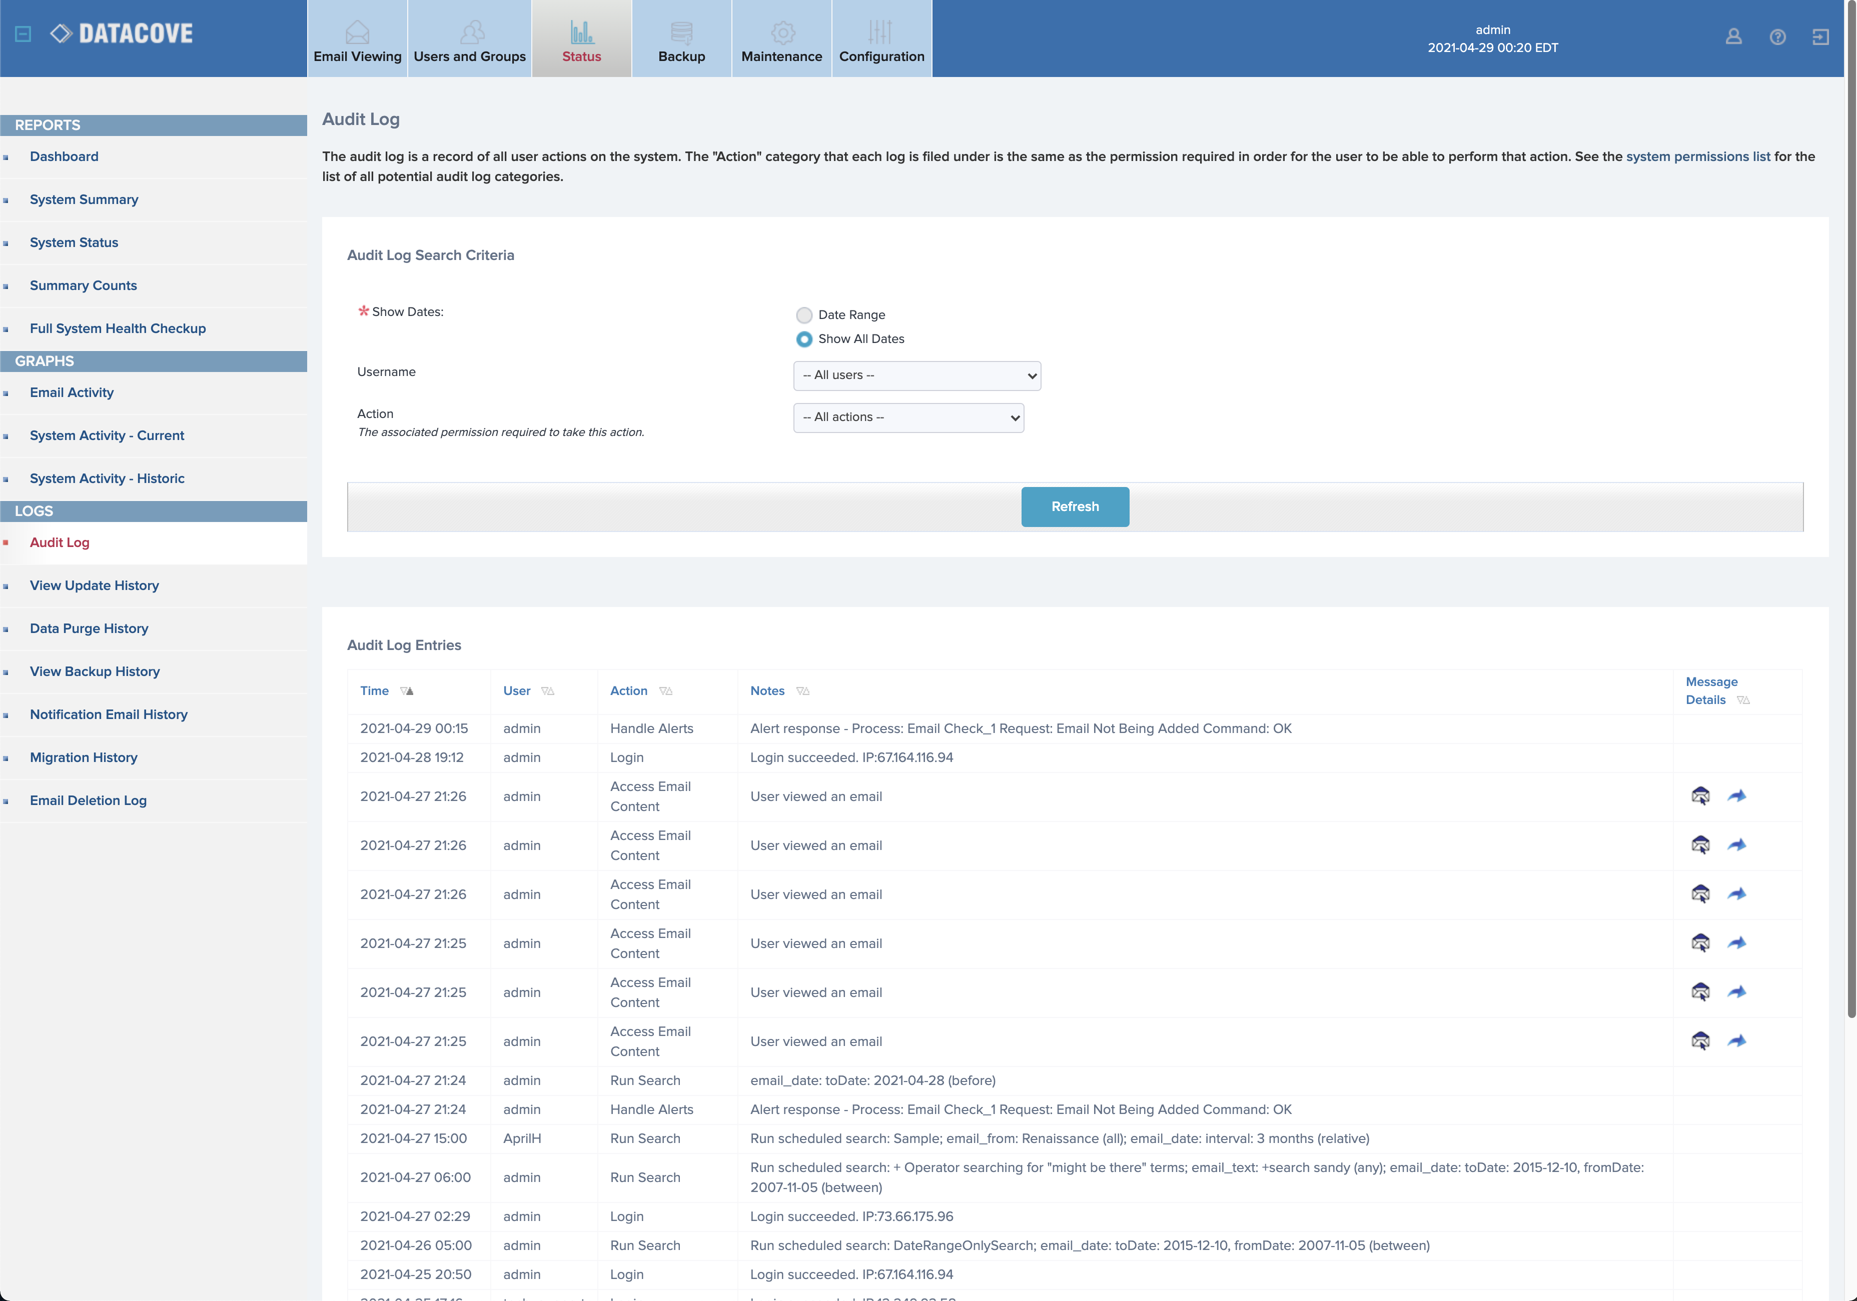Click the user profile icon in header
The height and width of the screenshot is (1301, 1857).
[x=1733, y=37]
